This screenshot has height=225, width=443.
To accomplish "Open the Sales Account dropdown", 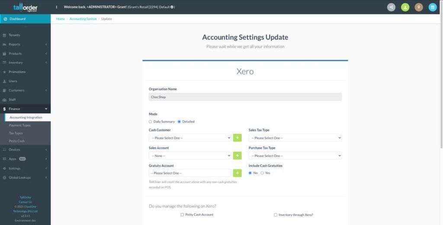I will click(x=190, y=155).
